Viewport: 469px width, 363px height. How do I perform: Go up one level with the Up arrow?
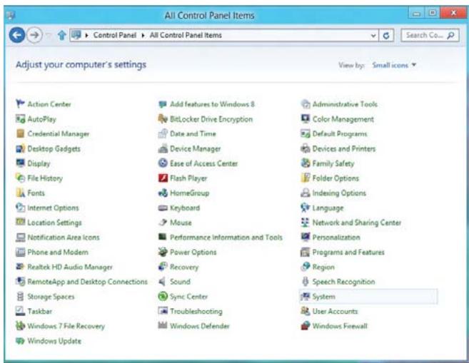pyautogui.click(x=62, y=35)
